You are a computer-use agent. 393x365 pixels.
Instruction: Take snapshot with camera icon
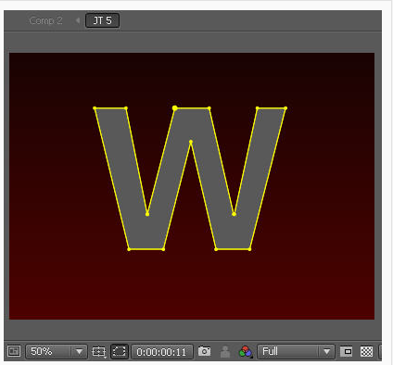point(204,351)
